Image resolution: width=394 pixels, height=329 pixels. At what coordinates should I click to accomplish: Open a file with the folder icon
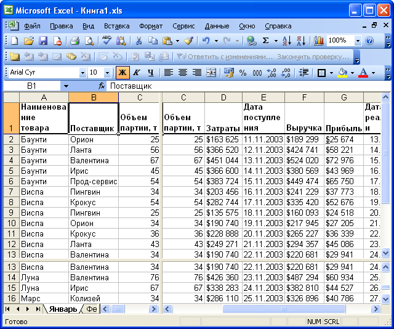[x=29, y=41]
